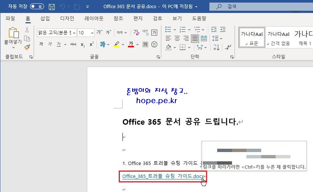Select the Format Painter brush
313x192 pixels.
coord(27,47)
